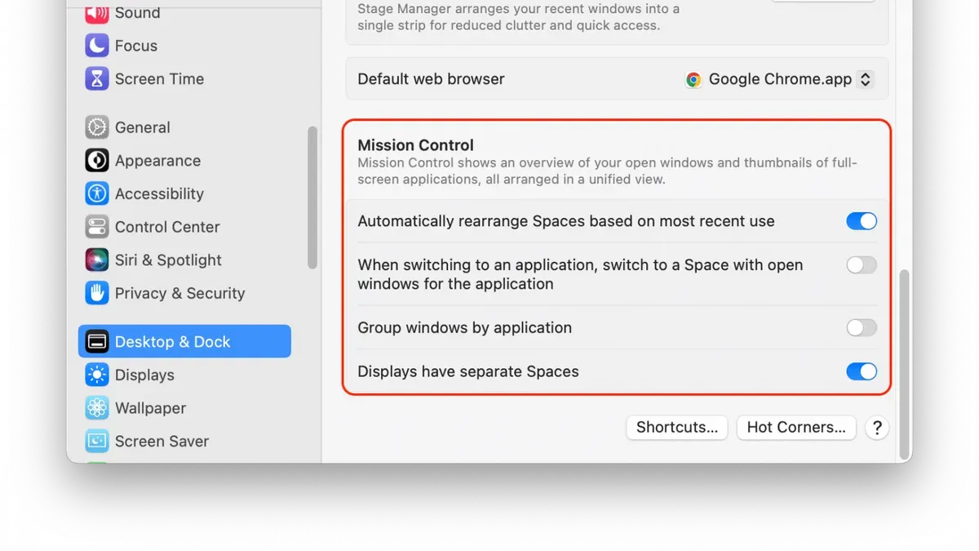This screenshot has width=979, height=551.
Task: Click the help question mark button
Action: [876, 427]
